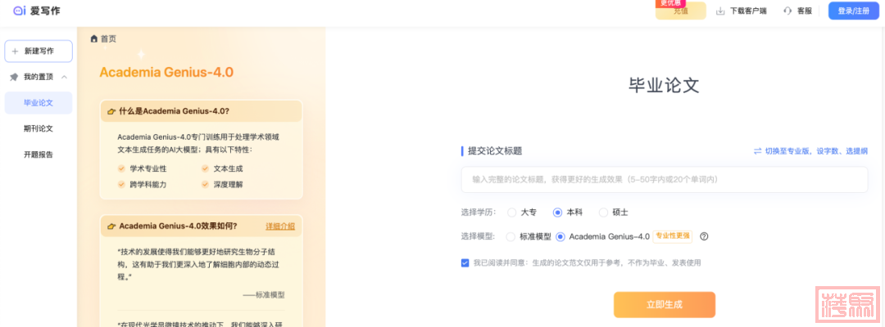Open 期刊论文 in sidebar
The height and width of the screenshot is (327, 885).
point(39,128)
